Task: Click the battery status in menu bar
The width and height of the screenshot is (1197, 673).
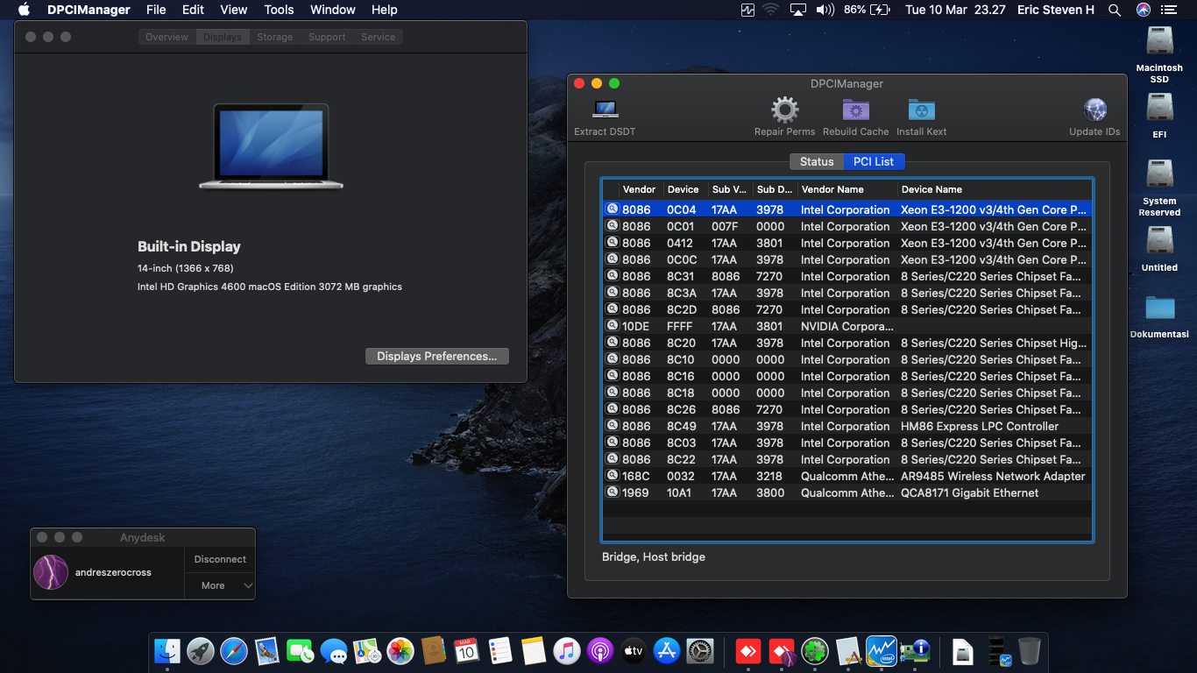Action: coord(867,10)
